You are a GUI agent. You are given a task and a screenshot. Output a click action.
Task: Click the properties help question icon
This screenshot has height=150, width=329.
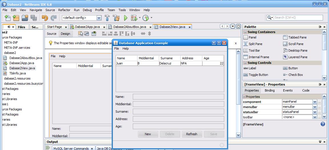coord(323,124)
